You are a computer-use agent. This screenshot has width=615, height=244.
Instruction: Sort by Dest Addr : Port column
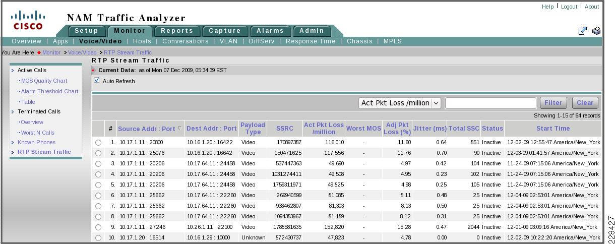(x=211, y=129)
